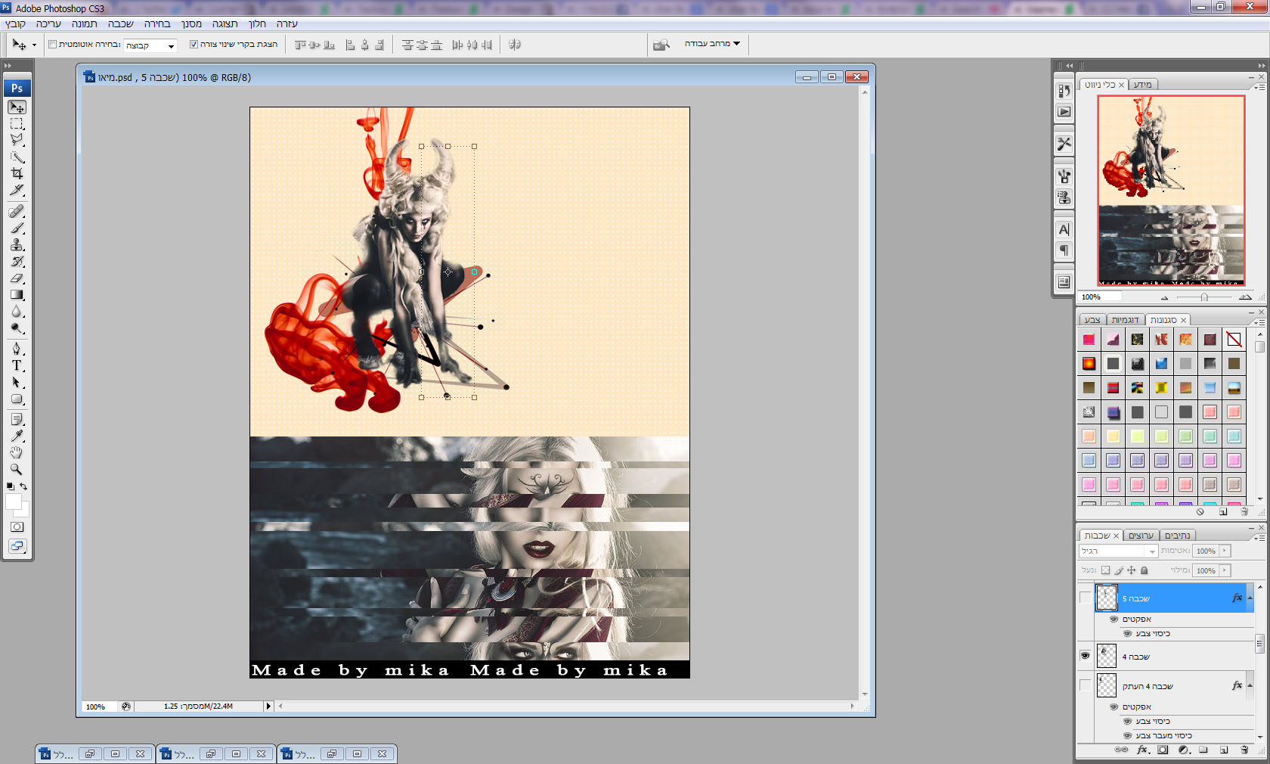1270x764 pixels.
Task: Select the Crop tool
Action: pyautogui.click(x=17, y=173)
